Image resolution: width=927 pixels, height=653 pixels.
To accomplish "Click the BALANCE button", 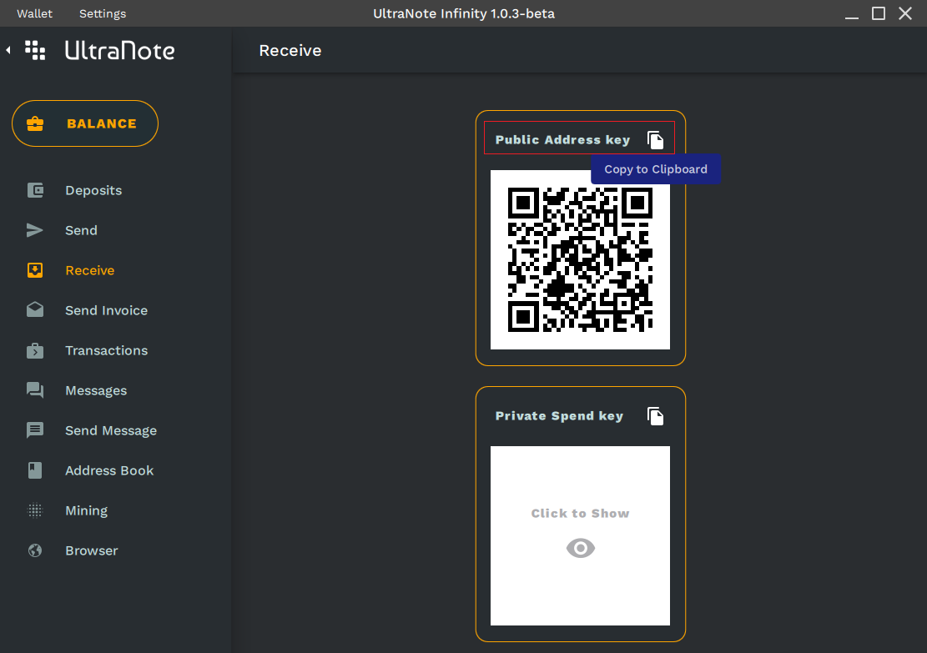I will pyautogui.click(x=85, y=123).
